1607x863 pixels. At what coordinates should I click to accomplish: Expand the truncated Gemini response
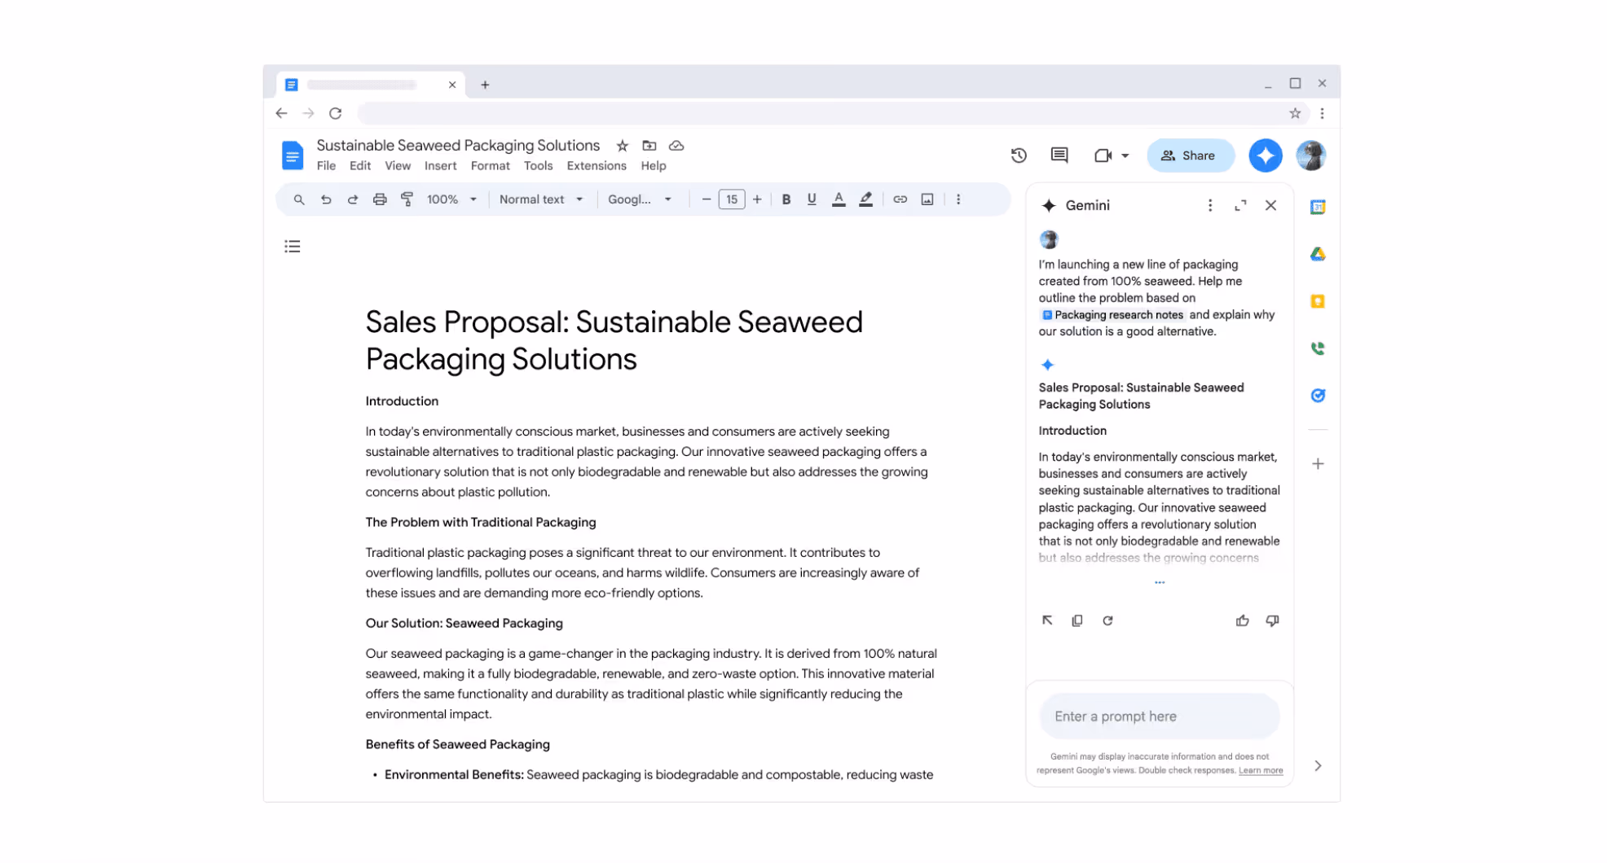1160,583
